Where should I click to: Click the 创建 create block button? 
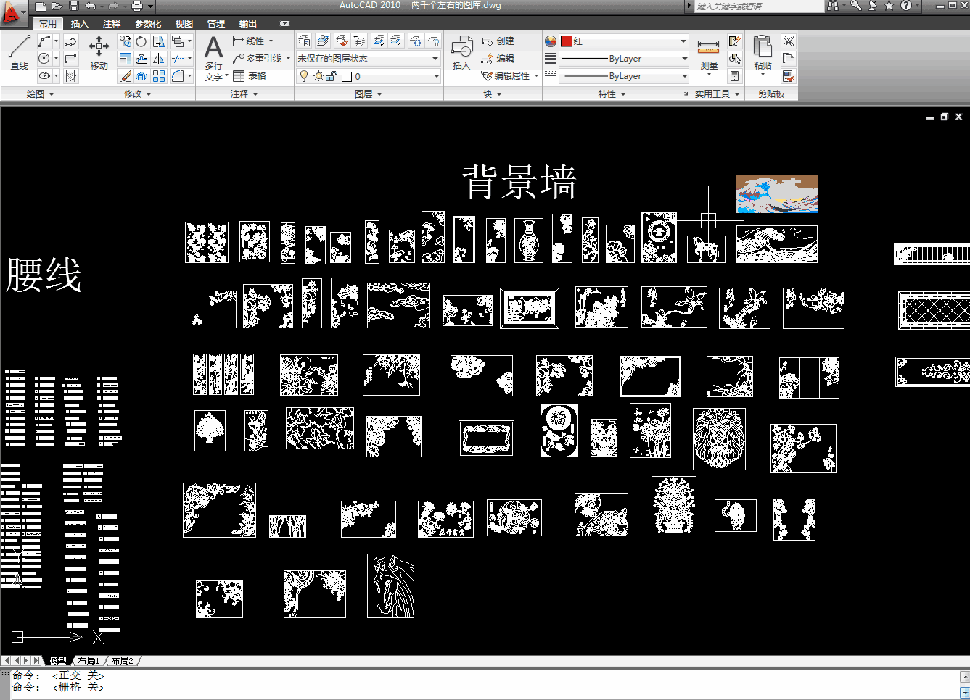[498, 41]
